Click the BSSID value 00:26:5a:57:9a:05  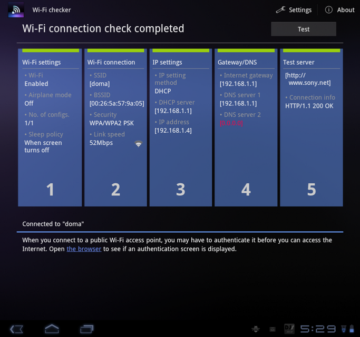117,103
